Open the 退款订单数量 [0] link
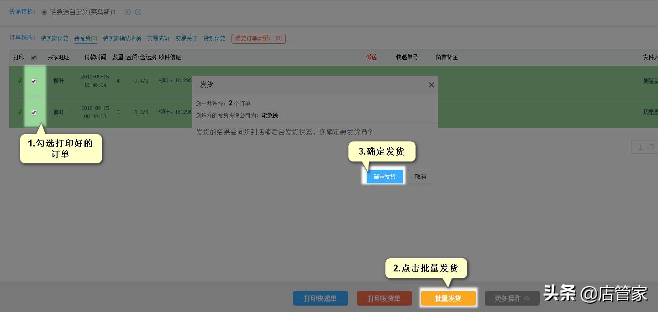The width and height of the screenshot is (658, 312). coord(258,38)
